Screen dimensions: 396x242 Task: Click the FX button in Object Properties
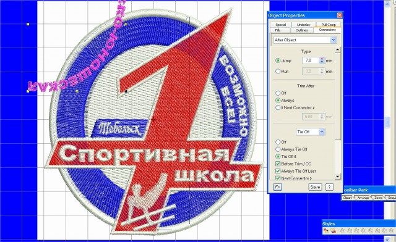[x=278, y=187]
